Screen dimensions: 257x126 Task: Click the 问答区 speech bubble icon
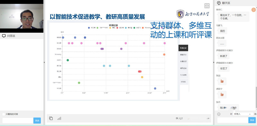pyautogui.click(x=4, y=36)
